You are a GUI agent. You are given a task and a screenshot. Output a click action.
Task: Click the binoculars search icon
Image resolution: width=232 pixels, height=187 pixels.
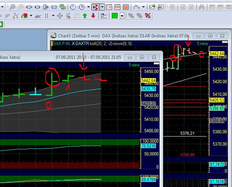pyautogui.click(x=201, y=7)
